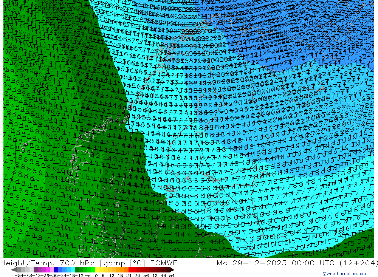
Task: Click the legend value '0'
Action: [x=96, y=275]
